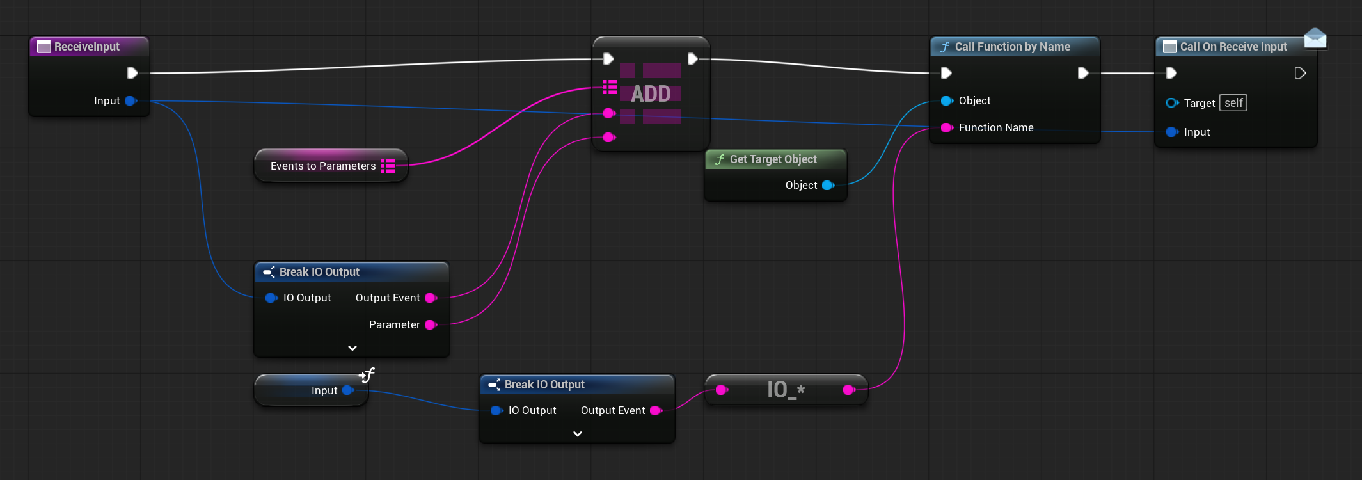Click Output Event pin on upper Break node
Viewport: 1362px width, 480px height.
[x=431, y=298]
